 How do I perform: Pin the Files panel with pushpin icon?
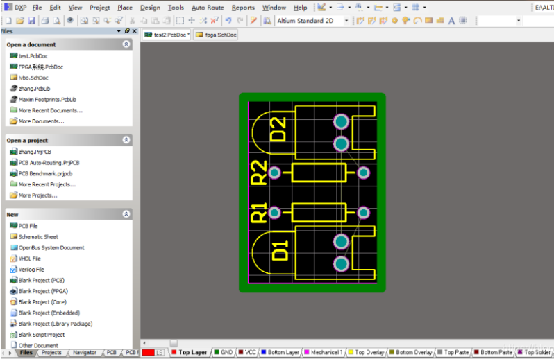pos(127,31)
